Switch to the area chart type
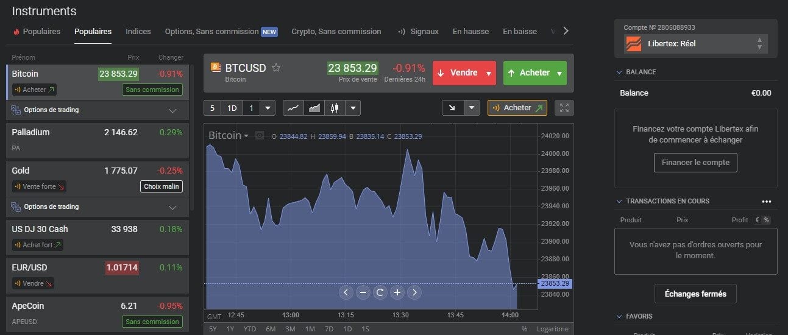Viewport: 788px width, 335px height. (314, 108)
